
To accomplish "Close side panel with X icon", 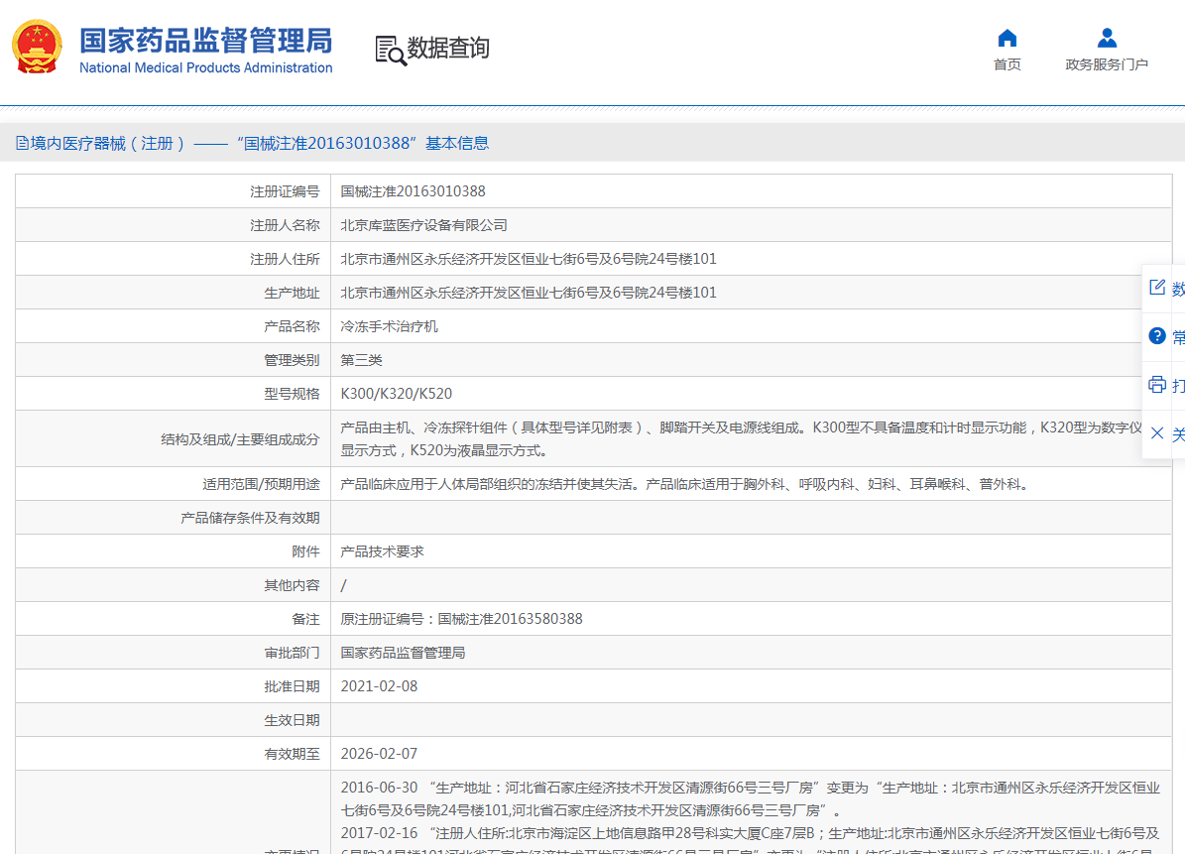I will [1157, 433].
